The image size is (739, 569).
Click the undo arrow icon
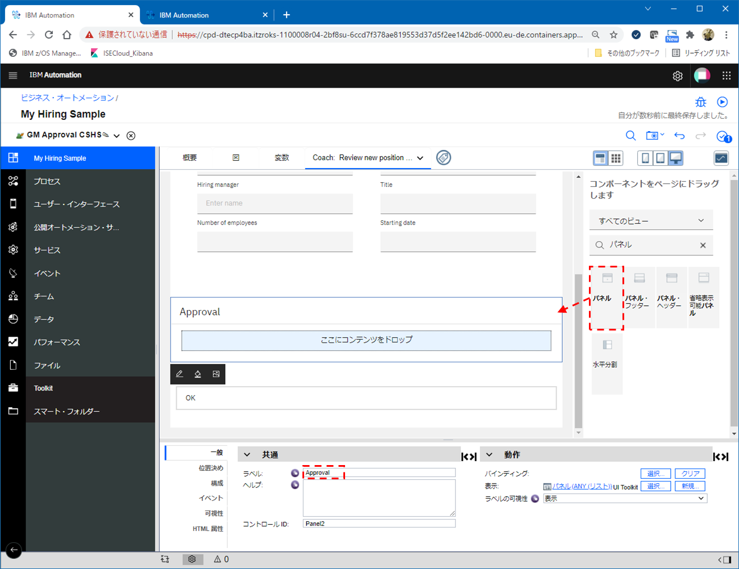pos(679,136)
